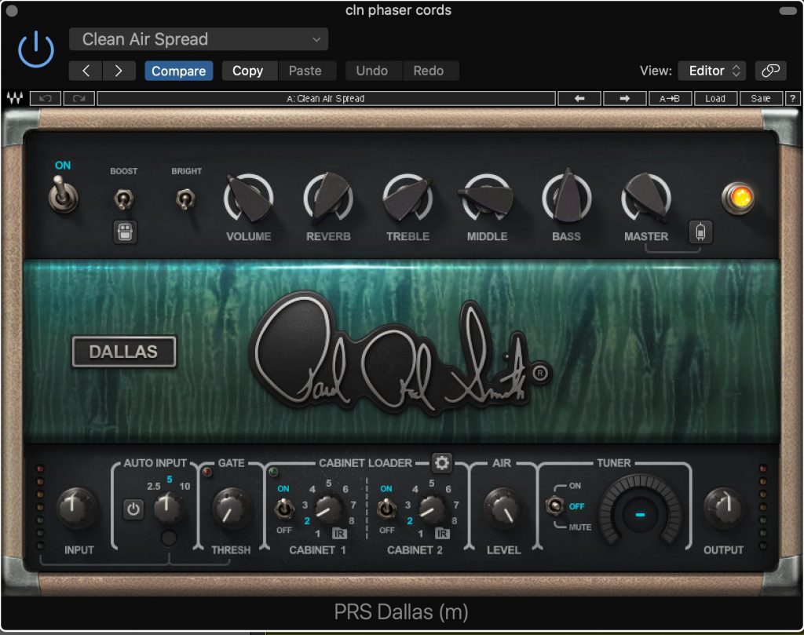This screenshot has height=635, width=804.
Task: Click the Auto Input power button
Action: pyautogui.click(x=133, y=509)
